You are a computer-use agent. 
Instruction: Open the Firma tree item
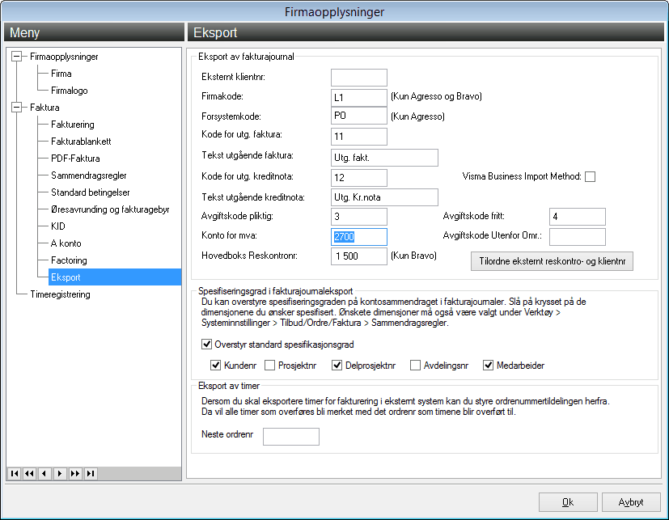pyautogui.click(x=61, y=74)
